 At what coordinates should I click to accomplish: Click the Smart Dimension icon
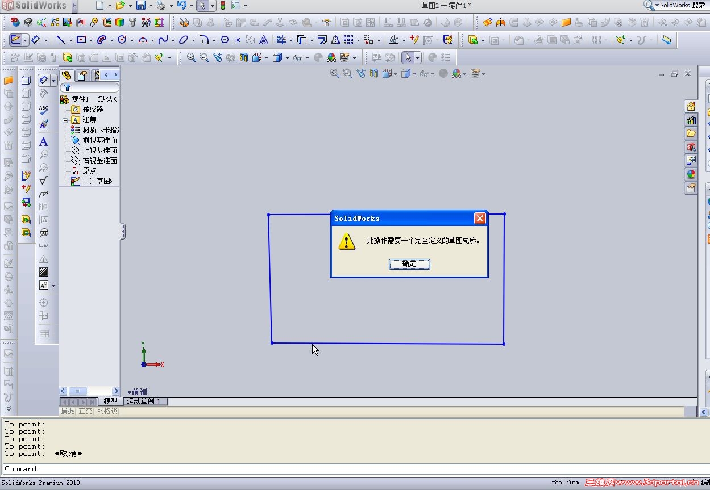[x=35, y=40]
